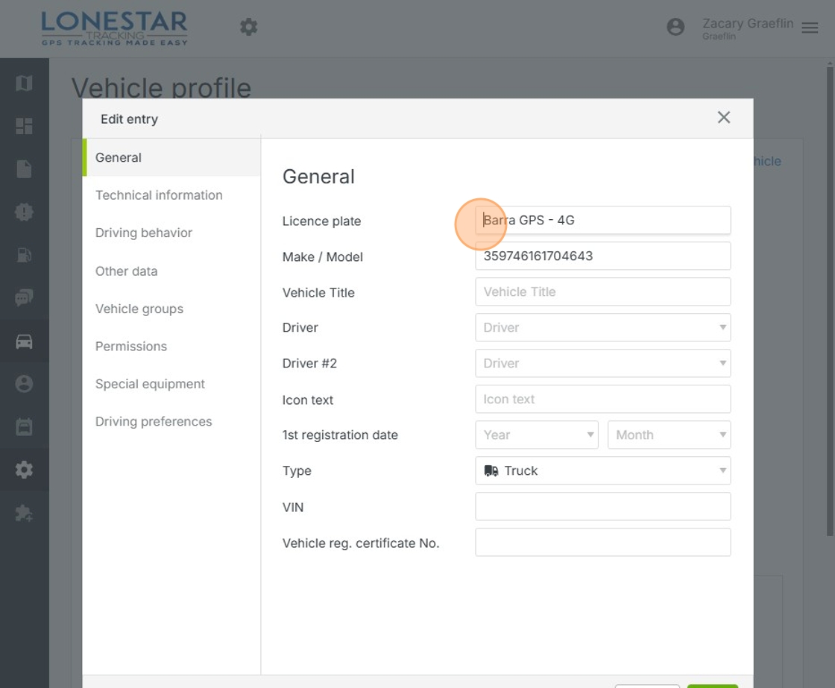
Task: Open the registration Month dropdown
Action: click(x=669, y=435)
